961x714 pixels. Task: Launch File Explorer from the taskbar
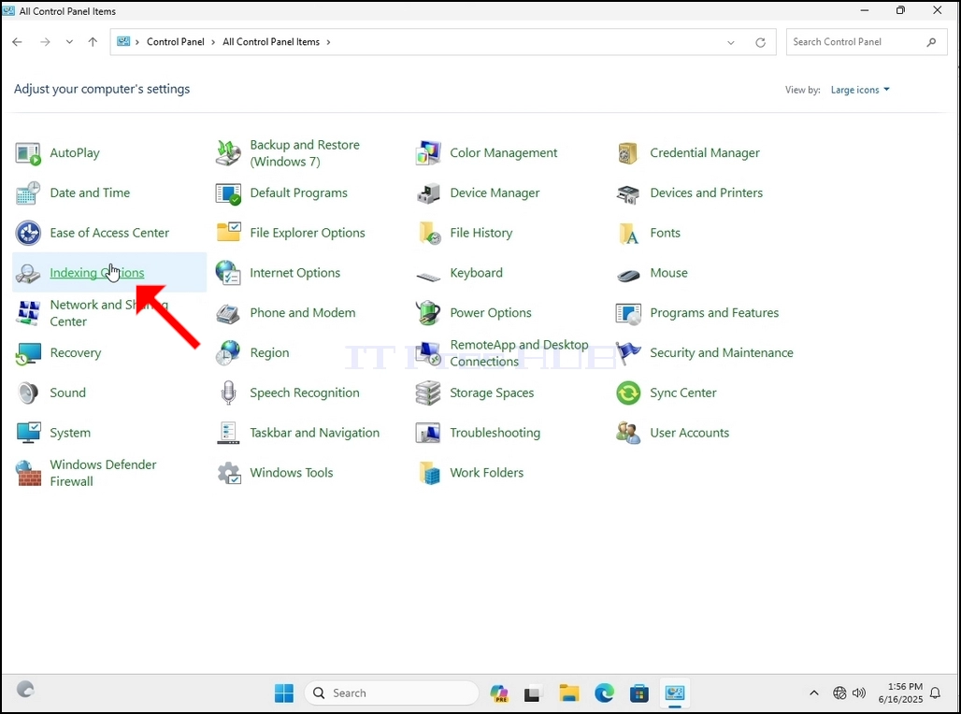[x=569, y=693]
